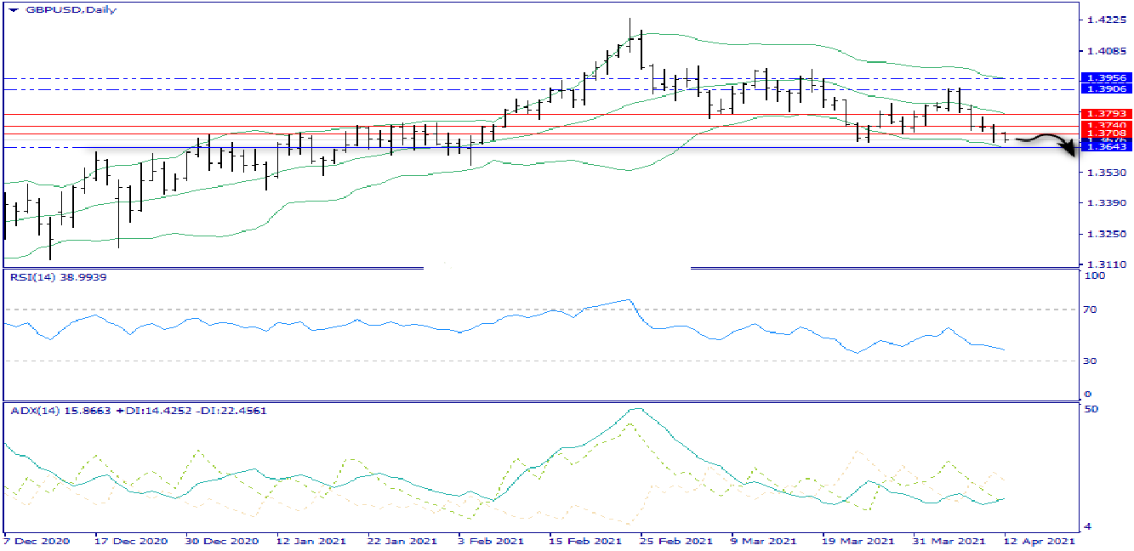The width and height of the screenshot is (1134, 551).
Task: Click the 1.3906 blue price label
Action: pos(1104,88)
